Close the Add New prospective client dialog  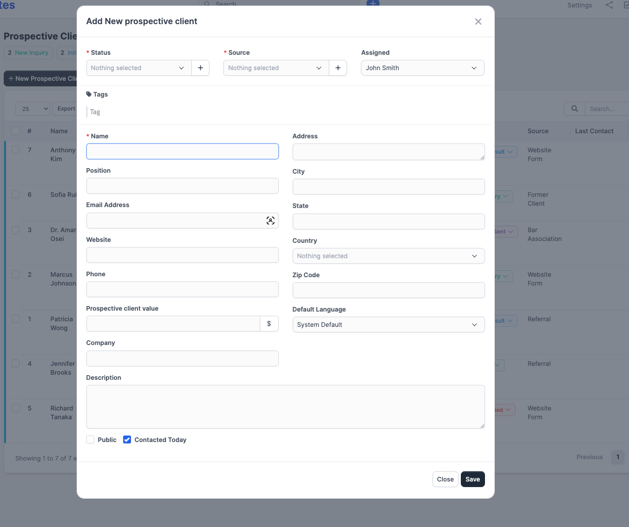coord(478,21)
